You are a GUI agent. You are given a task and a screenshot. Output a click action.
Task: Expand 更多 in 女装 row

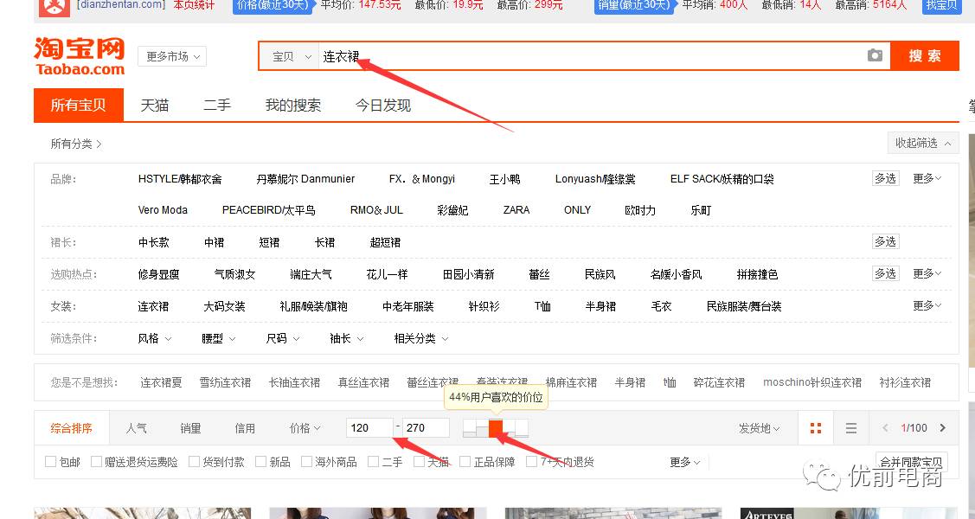click(x=927, y=306)
